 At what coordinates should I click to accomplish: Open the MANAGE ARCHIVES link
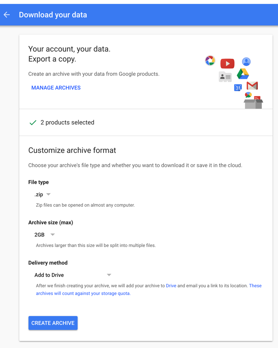56,88
